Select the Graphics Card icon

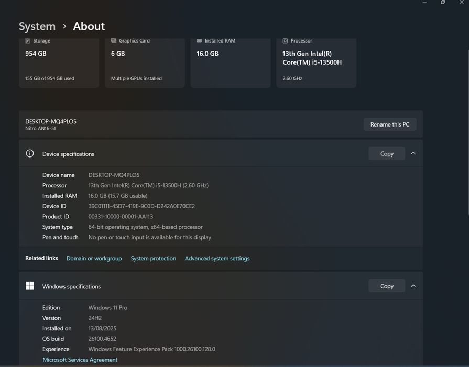coord(114,40)
